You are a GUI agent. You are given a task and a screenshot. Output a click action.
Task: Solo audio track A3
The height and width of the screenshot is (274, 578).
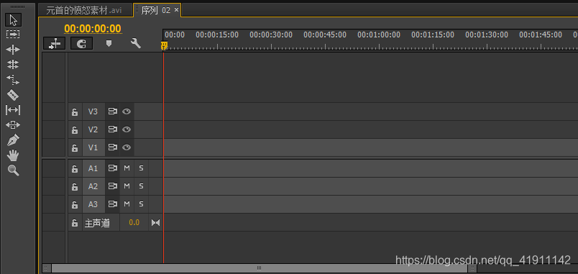click(x=141, y=204)
